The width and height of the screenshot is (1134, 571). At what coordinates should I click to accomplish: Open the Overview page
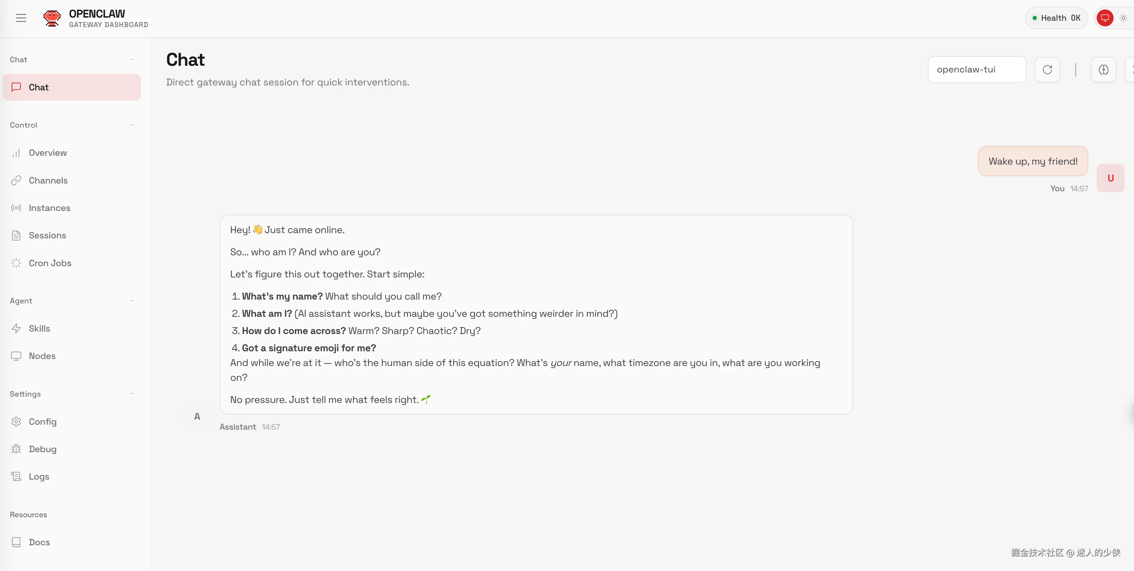pos(48,153)
